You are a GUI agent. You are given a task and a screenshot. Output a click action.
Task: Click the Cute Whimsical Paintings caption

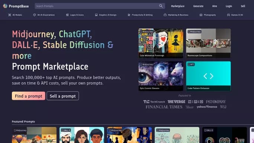152,55
